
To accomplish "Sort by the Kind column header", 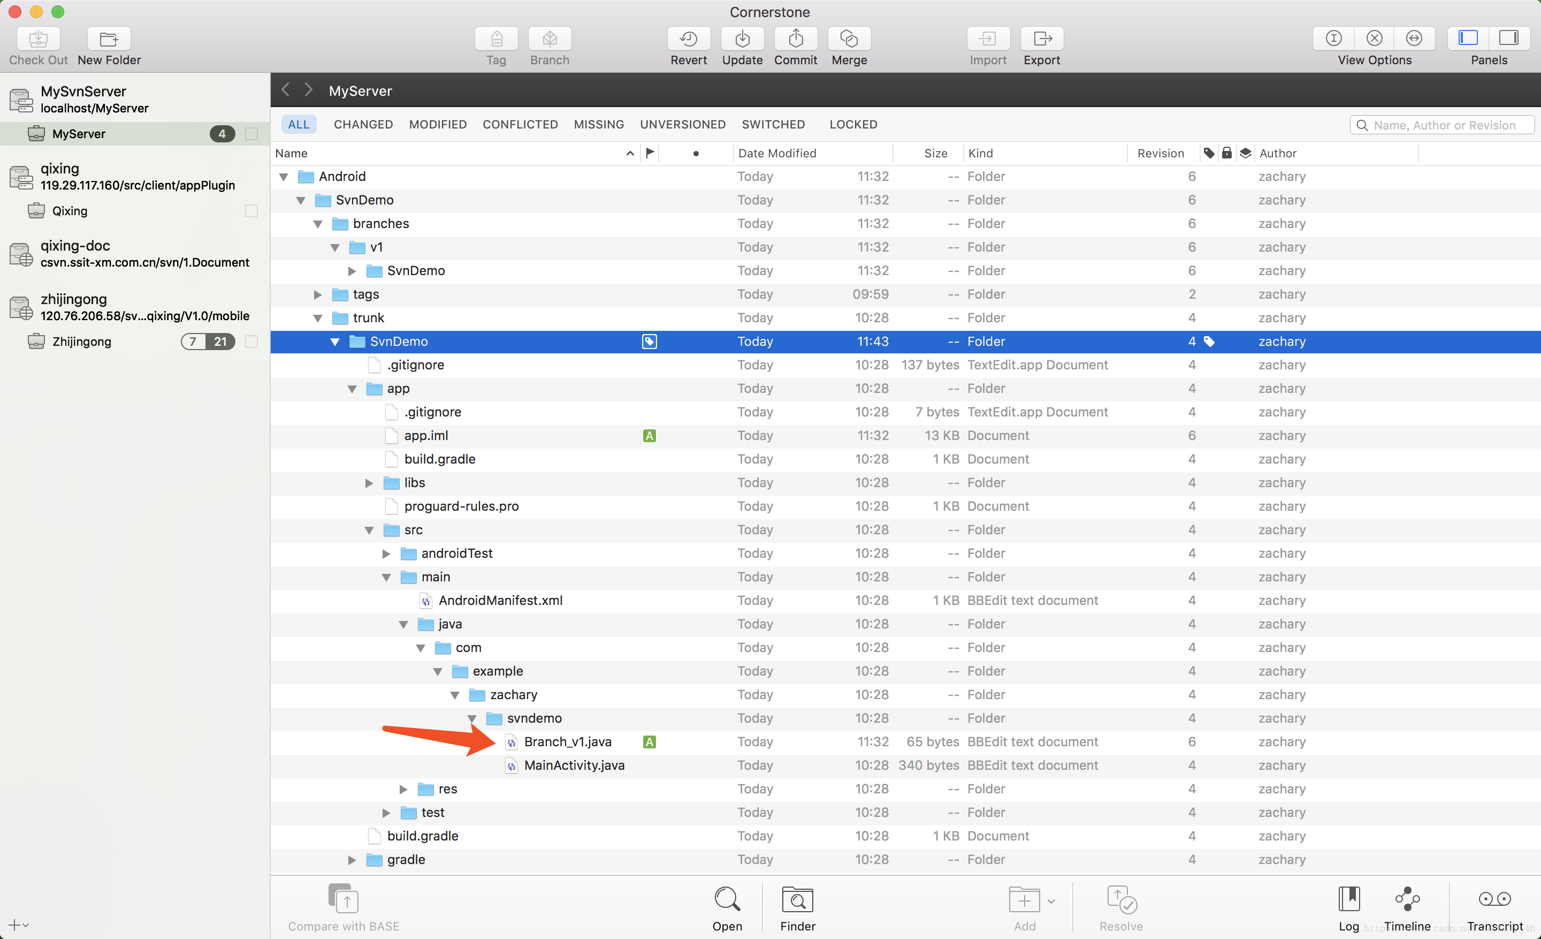I will click(x=1045, y=153).
